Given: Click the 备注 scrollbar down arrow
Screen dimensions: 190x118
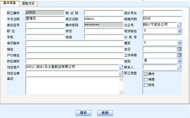Looking at the screenshot, I should pyautogui.click(x=121, y=92).
